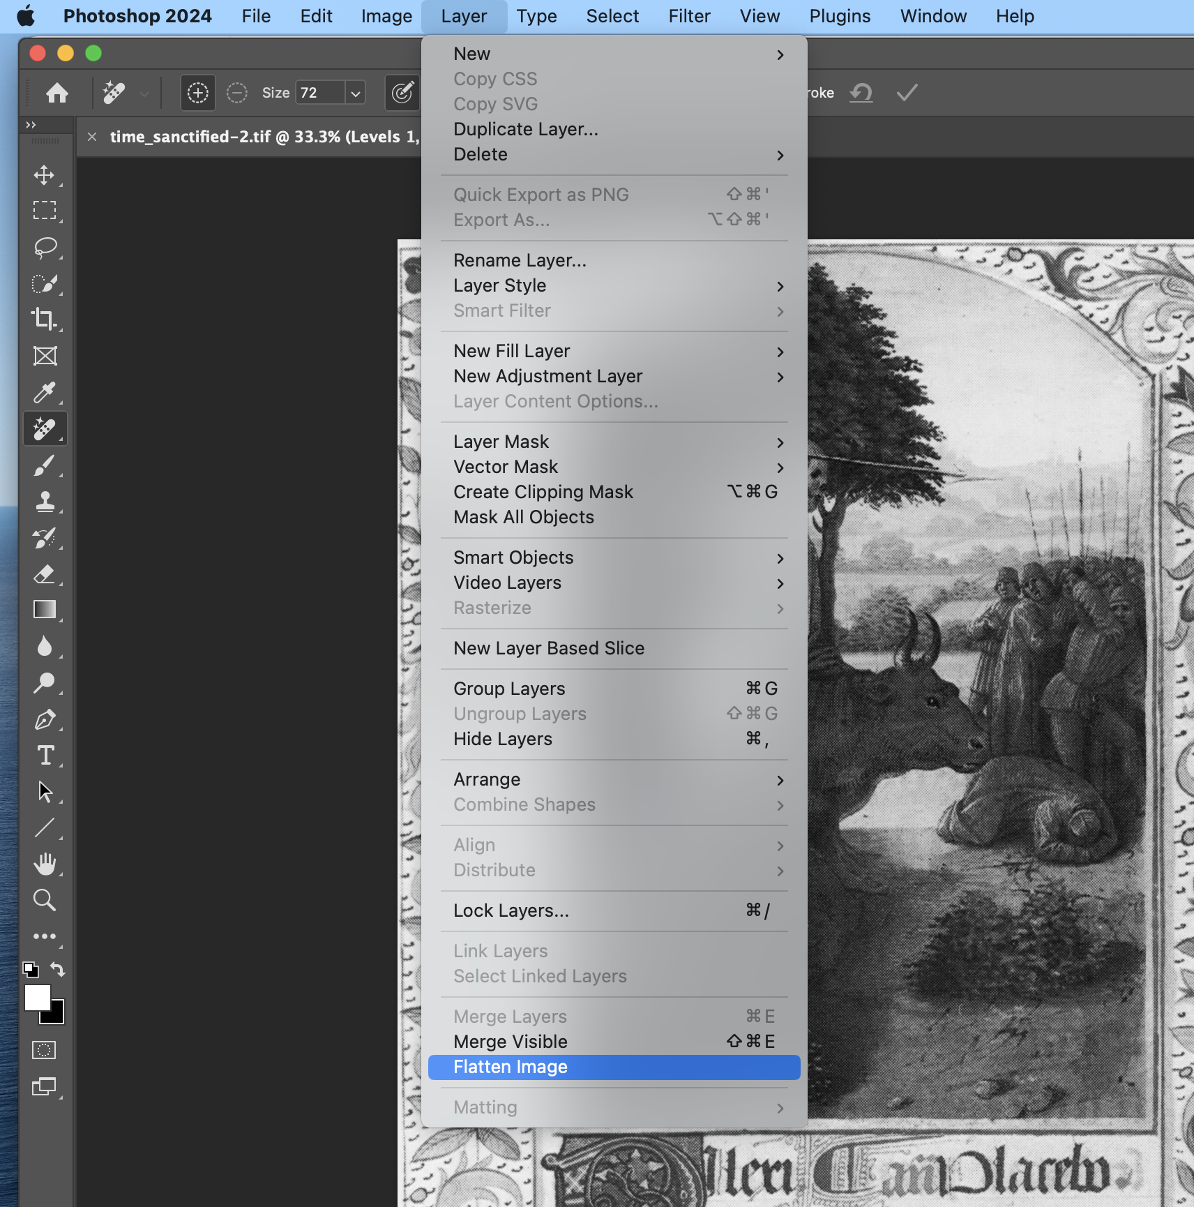
Task: Expand the Delete submenu
Action: 614,154
